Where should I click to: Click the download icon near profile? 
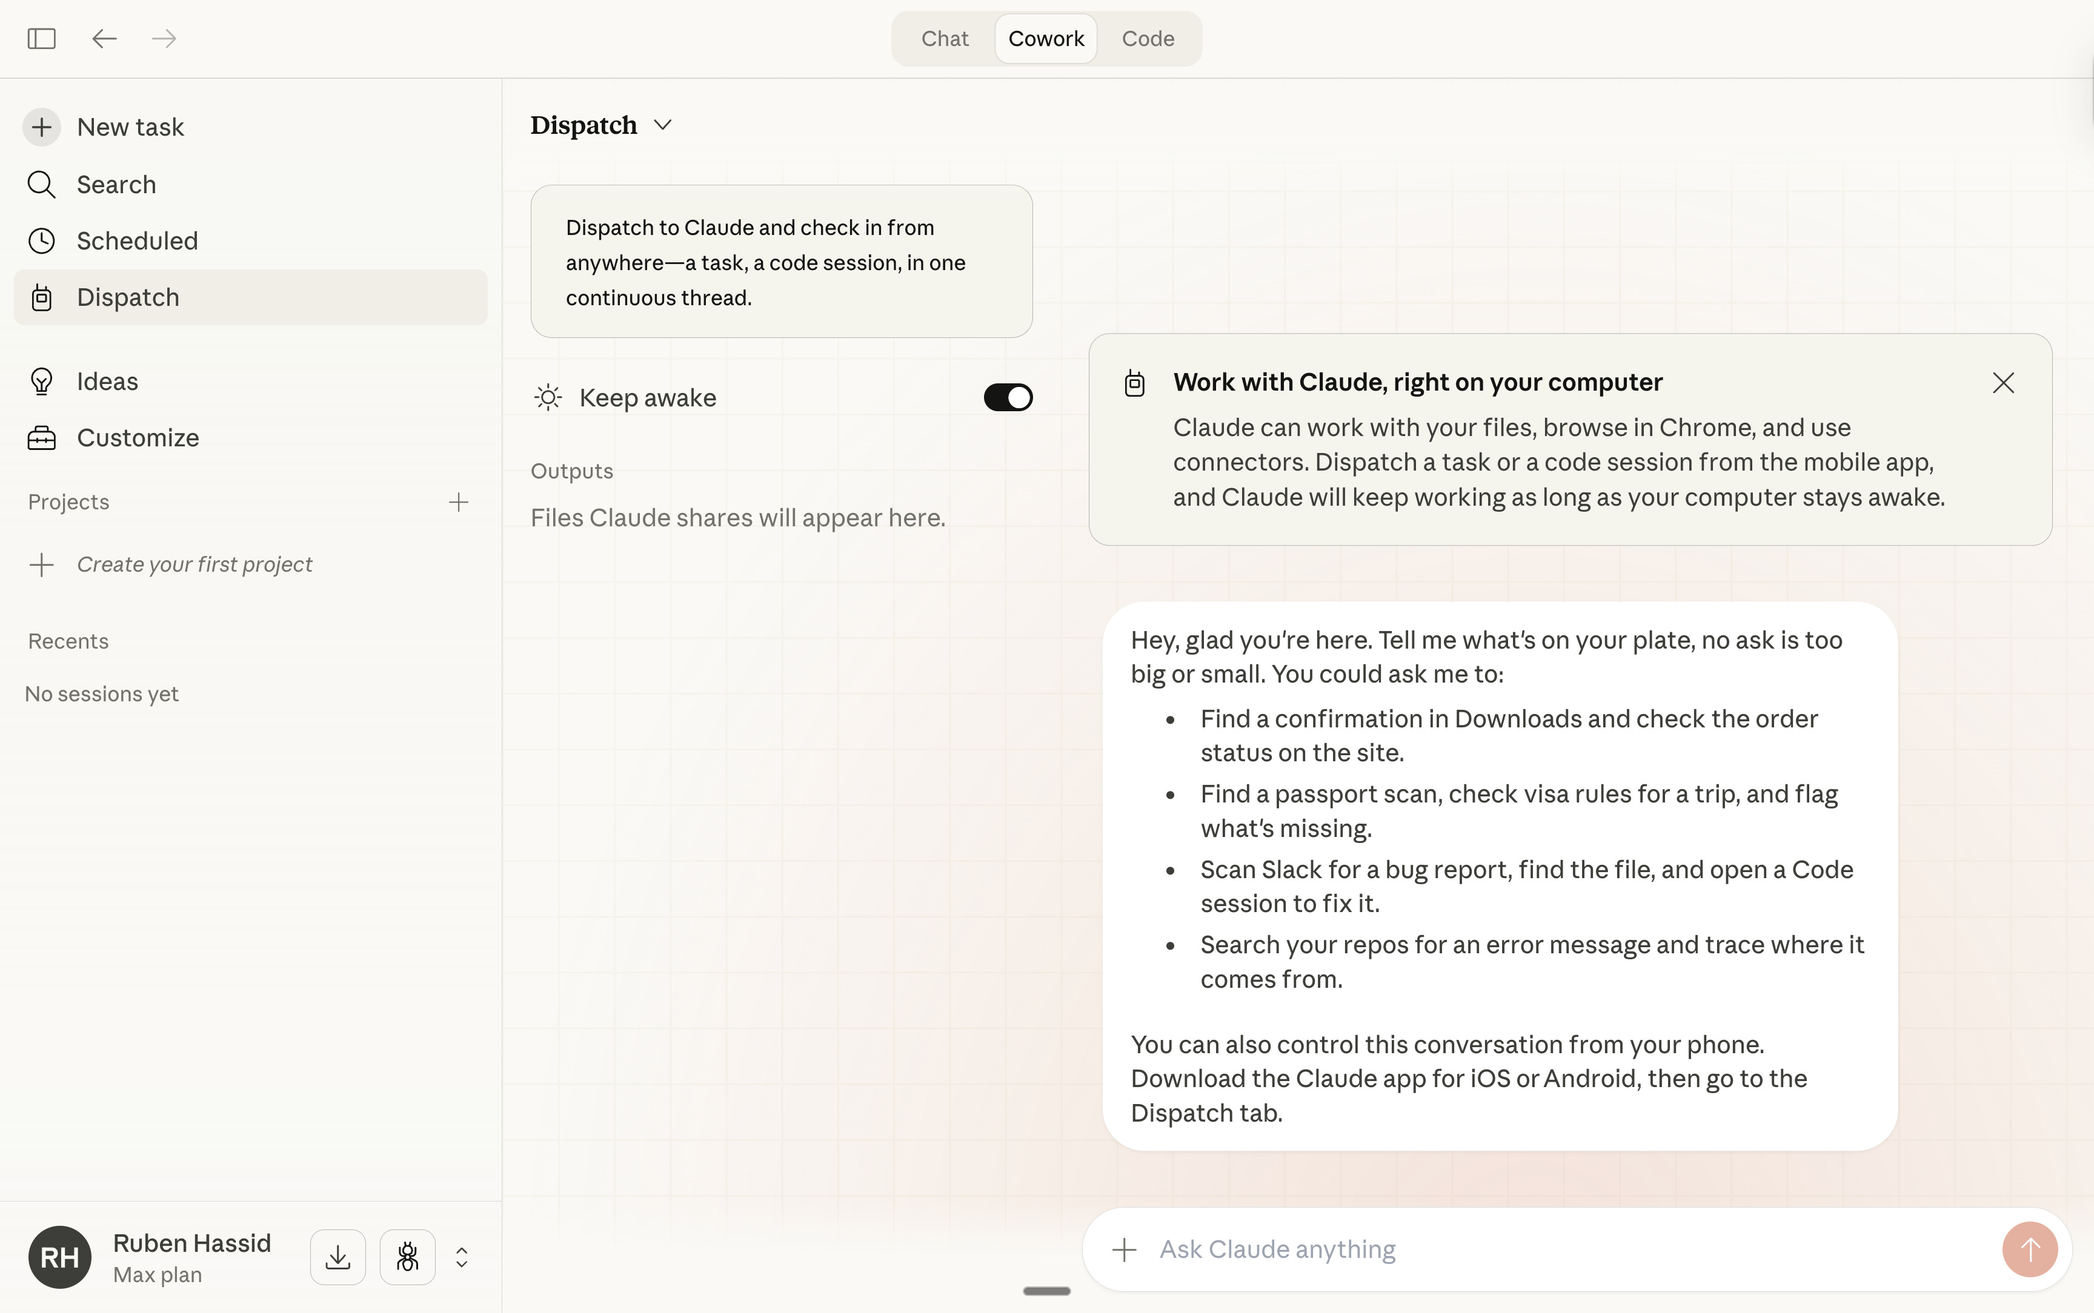point(338,1257)
